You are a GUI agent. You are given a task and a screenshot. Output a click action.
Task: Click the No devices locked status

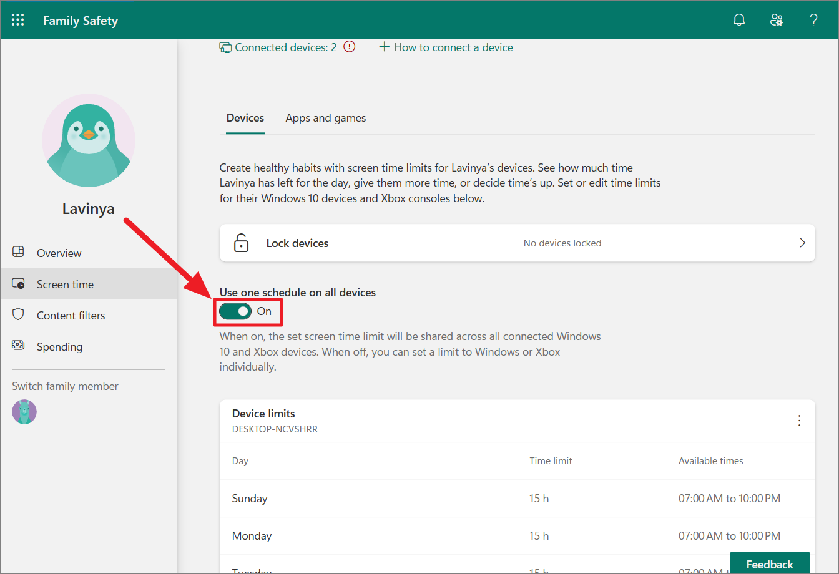pos(562,243)
